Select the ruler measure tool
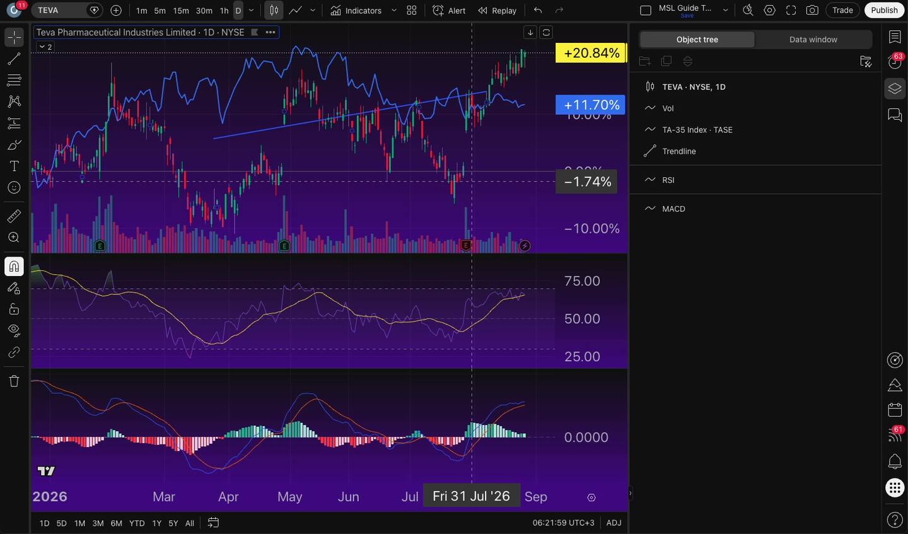 (x=14, y=216)
